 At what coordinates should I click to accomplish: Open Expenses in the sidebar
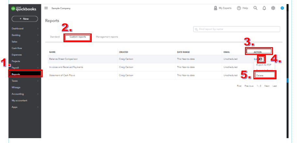tap(17, 55)
